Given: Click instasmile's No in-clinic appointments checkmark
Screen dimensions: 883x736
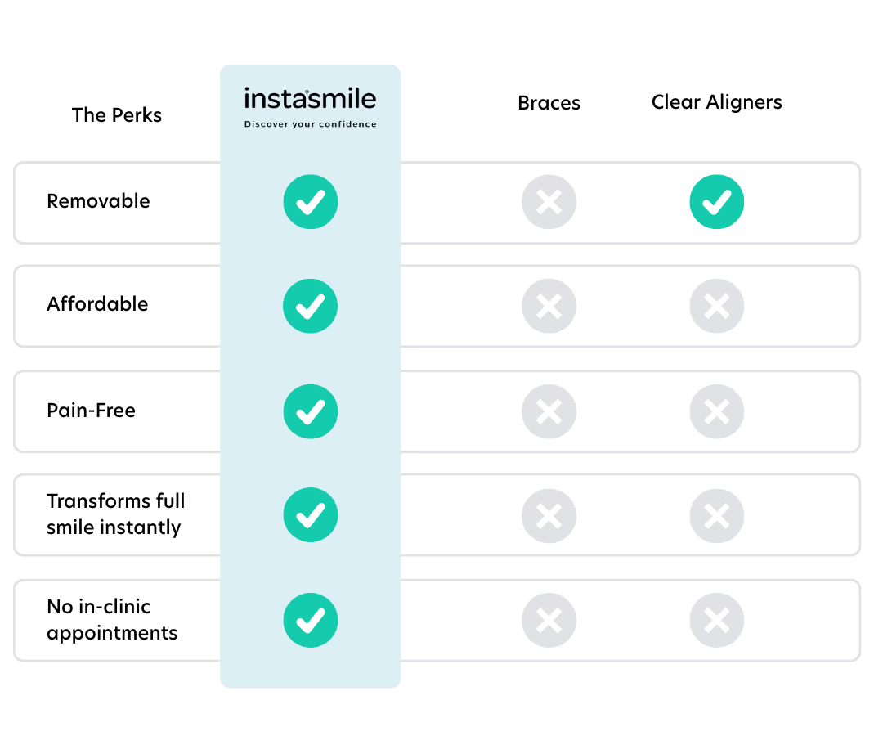Looking at the screenshot, I should pyautogui.click(x=311, y=621).
